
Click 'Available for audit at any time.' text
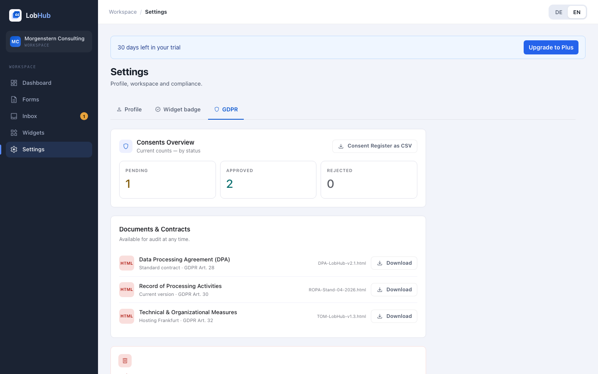point(154,239)
